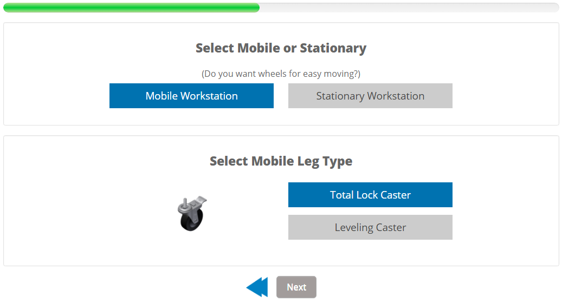This screenshot has height=303, width=562.
Task: Pick Total Lock Caster leg type
Action: click(x=370, y=195)
